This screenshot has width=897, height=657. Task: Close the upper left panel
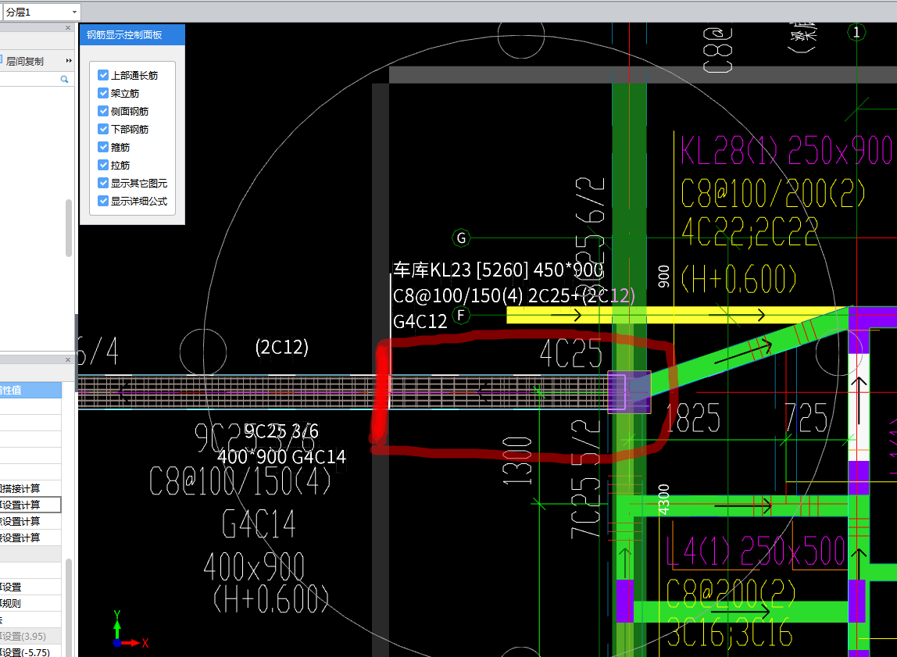click(68, 27)
